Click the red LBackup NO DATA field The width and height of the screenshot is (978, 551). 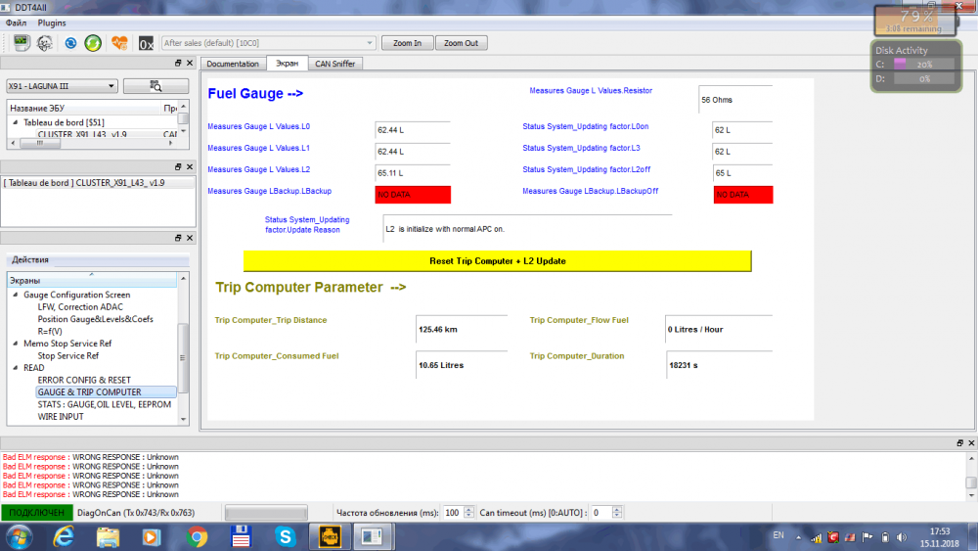(413, 195)
